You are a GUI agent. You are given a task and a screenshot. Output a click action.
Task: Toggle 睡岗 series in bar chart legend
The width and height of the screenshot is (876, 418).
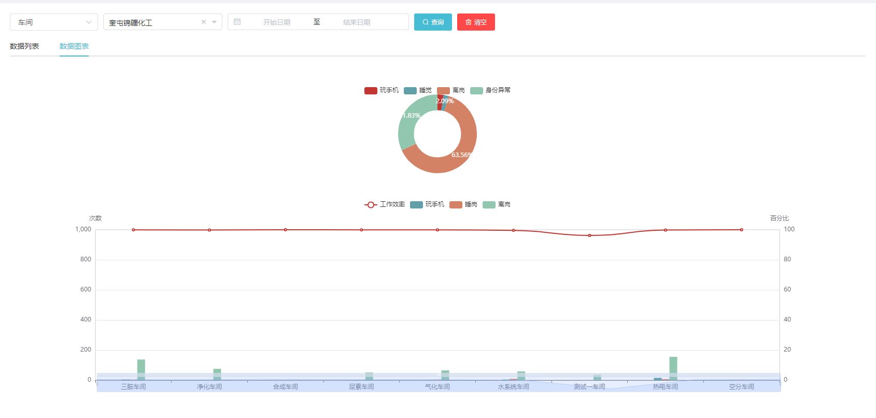[456, 205]
